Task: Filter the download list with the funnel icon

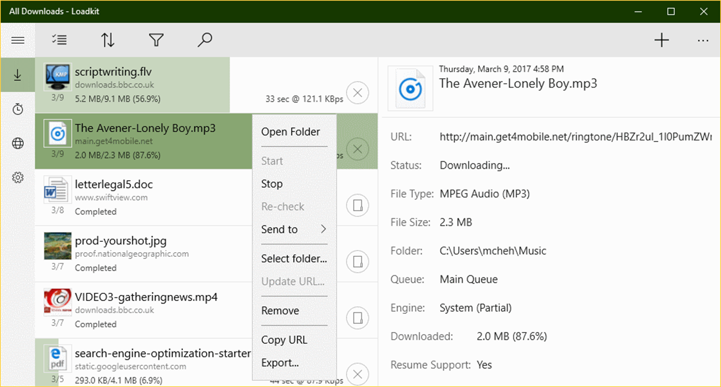Action: 156,40
